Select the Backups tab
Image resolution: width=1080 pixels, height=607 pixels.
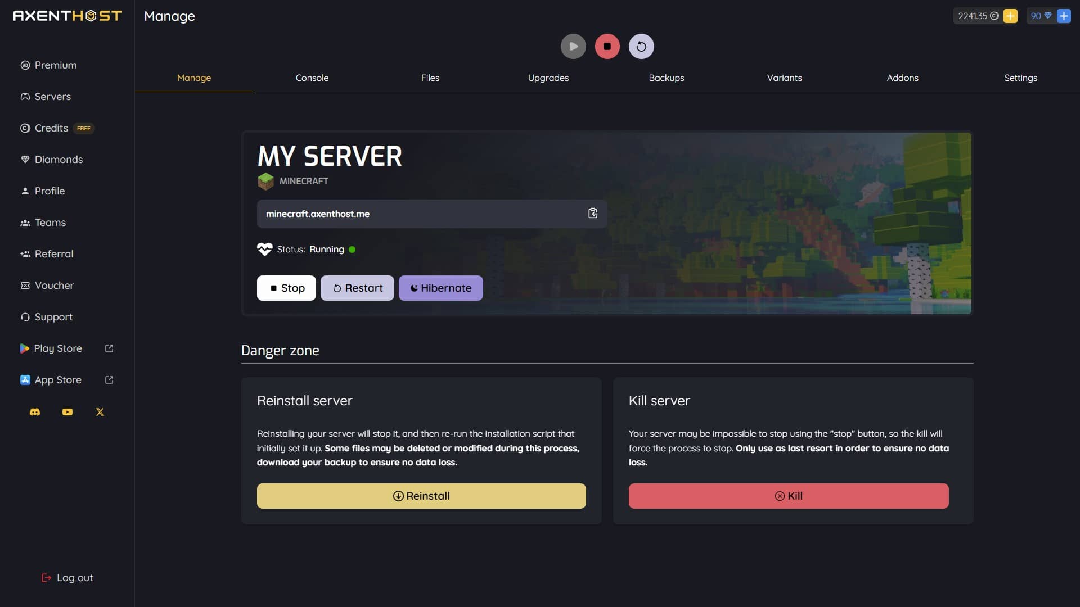coord(666,77)
